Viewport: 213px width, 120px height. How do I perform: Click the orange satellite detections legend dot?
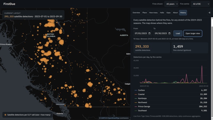click(x=5, y=115)
